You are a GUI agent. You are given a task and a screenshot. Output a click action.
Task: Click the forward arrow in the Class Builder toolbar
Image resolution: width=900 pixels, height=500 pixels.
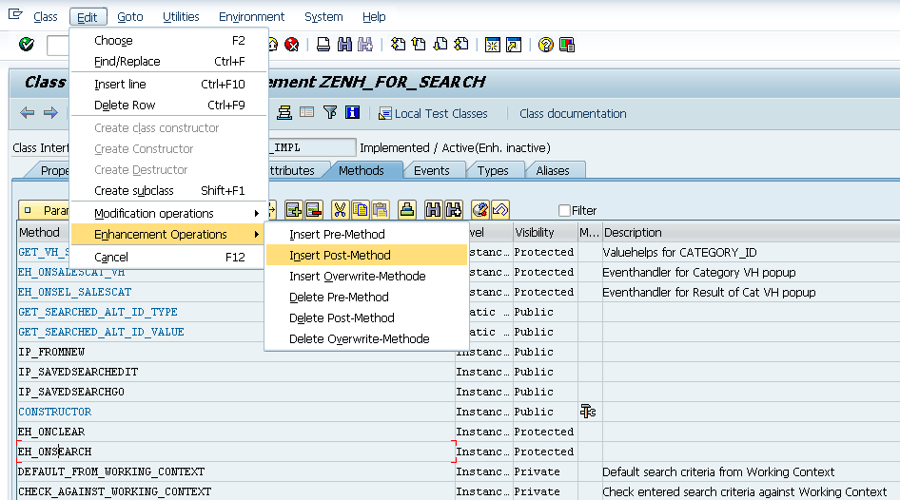click(50, 113)
